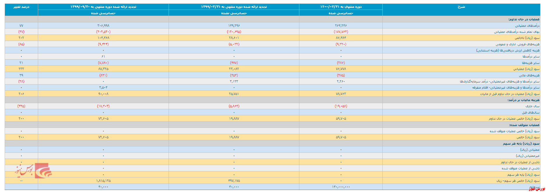Select row label "غیرعملیاتی (ریال)"
546x192 pixels.
(x=528, y=156)
